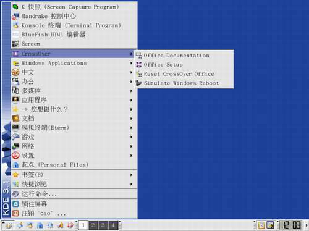Open Office Documentation in CrossOver submenu
Screen dimensions: 309x231
pyautogui.click(x=184, y=56)
